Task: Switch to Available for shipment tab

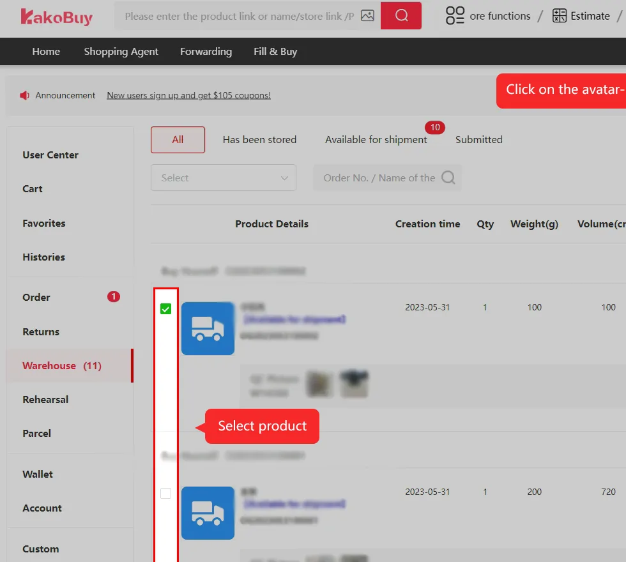Action: click(376, 140)
